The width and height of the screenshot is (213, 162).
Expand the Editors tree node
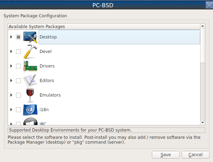(11, 81)
